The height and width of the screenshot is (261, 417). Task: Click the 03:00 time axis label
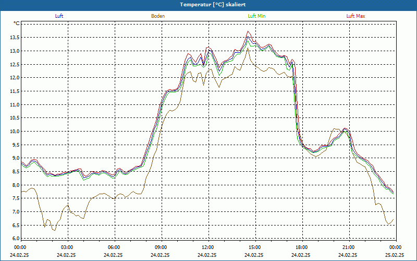[x=68, y=247]
